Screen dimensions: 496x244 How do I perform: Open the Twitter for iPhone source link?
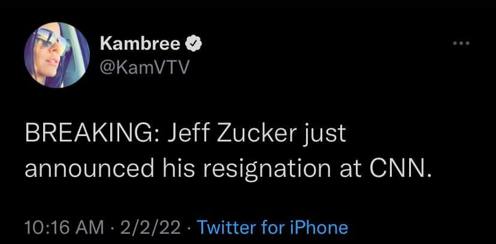click(x=273, y=228)
